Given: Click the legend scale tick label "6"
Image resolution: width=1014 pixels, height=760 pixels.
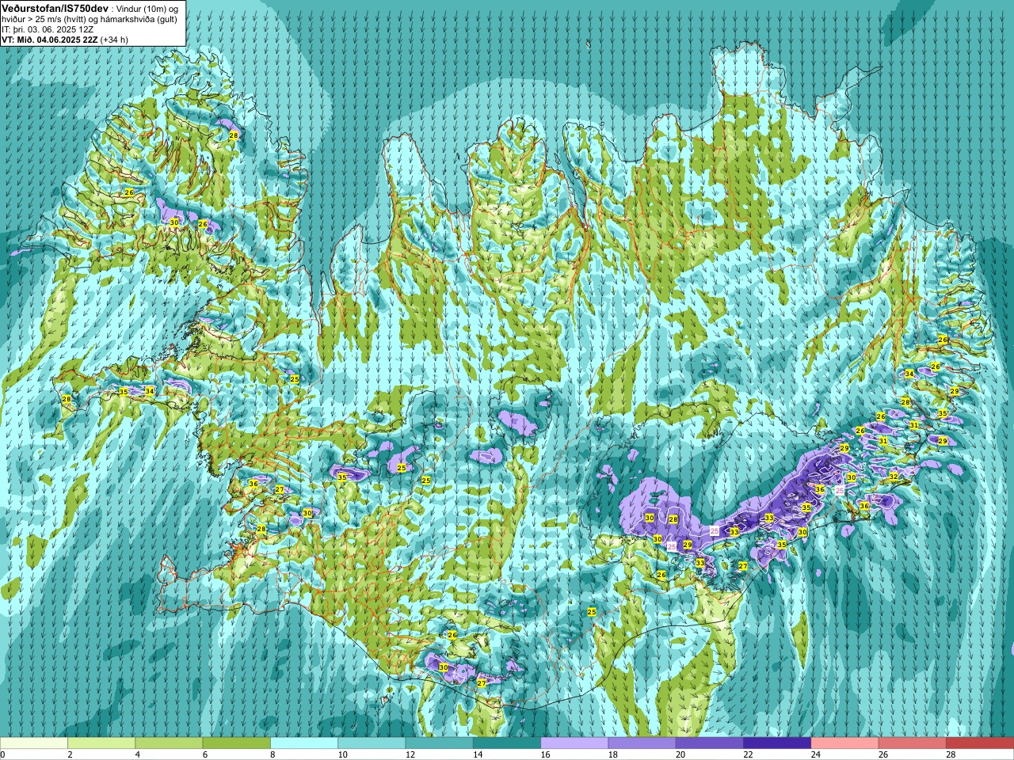Looking at the screenshot, I should tap(204, 754).
